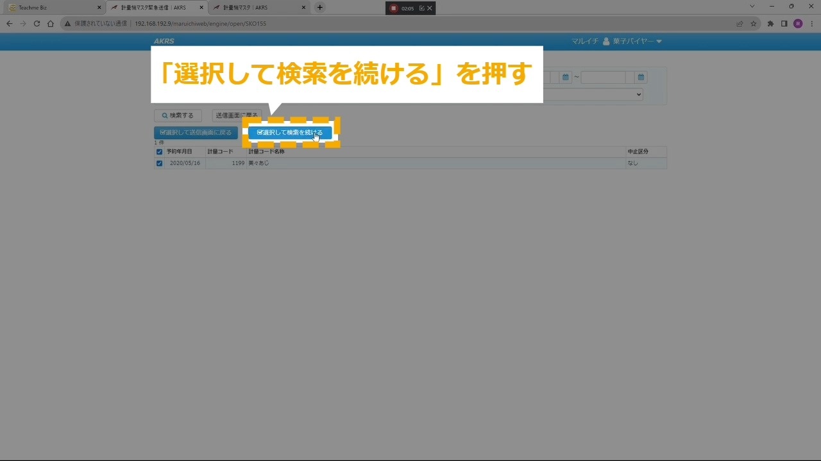
Task: Toggle the select-all checkbox in table header
Action: (160, 152)
